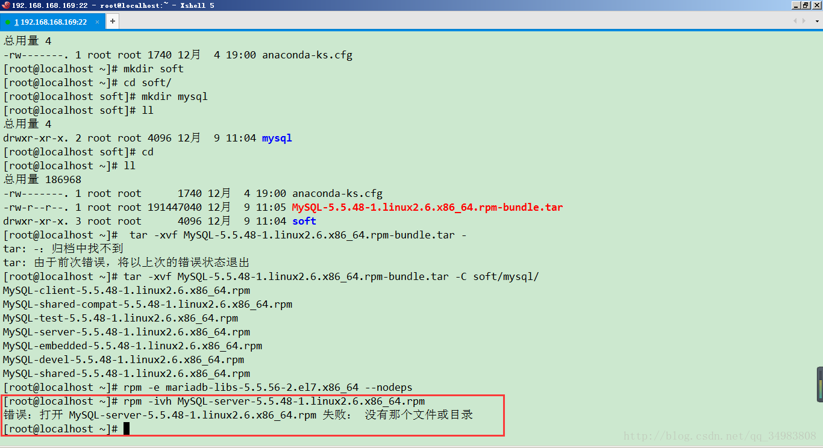Click the 'cd soft/' command text
823x448 pixels.
(147, 82)
